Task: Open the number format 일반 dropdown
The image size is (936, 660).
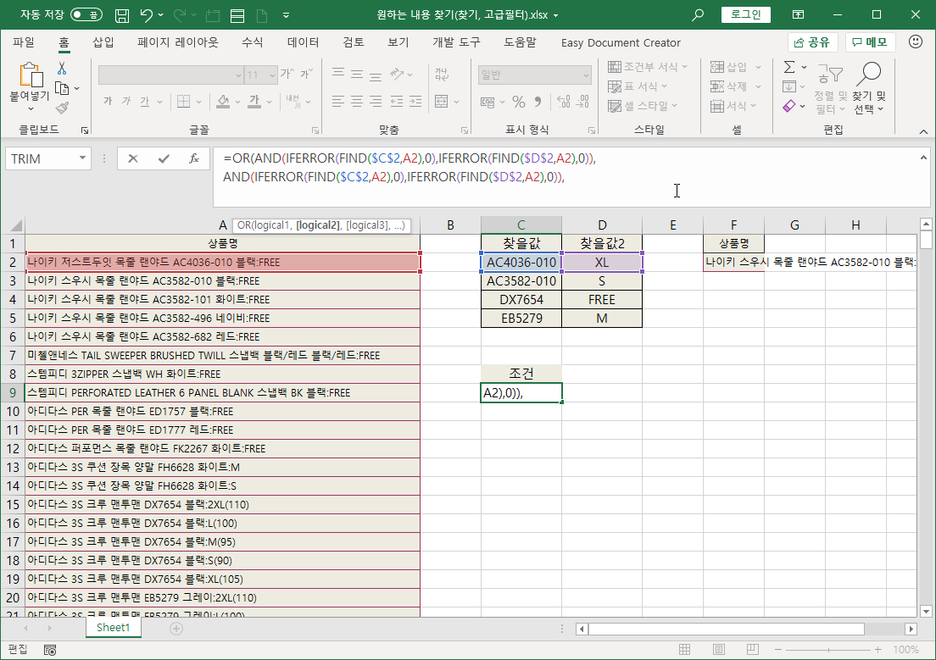Action: [x=585, y=75]
